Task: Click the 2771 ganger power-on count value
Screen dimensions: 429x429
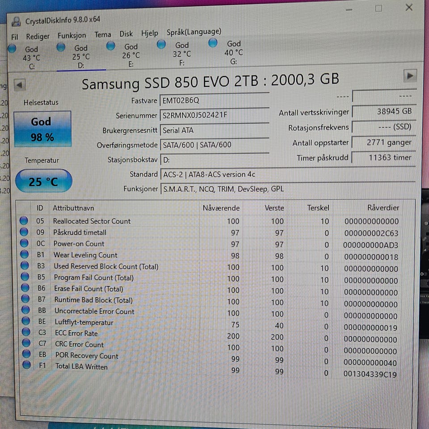Action: coord(383,143)
